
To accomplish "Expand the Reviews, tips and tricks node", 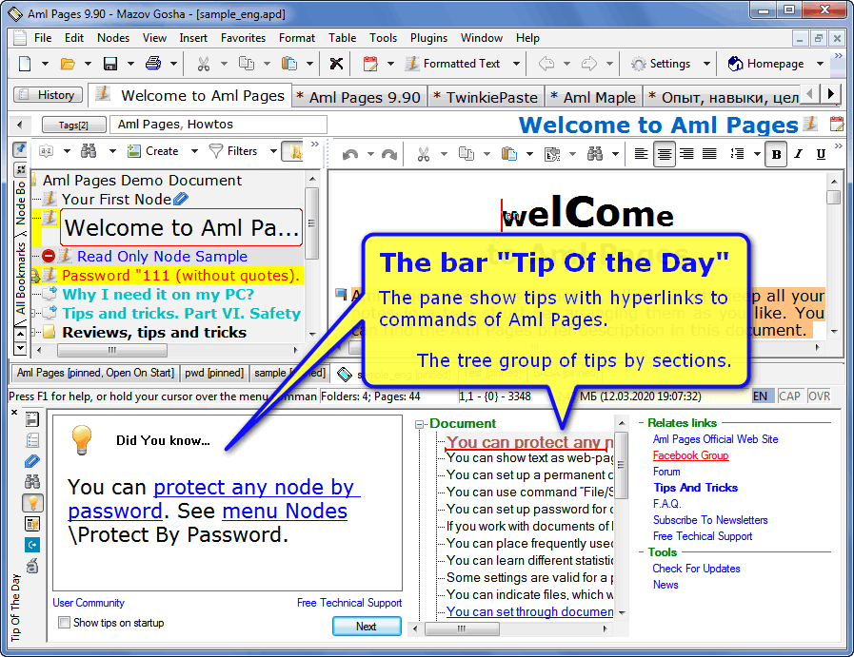I will pyautogui.click(x=33, y=333).
